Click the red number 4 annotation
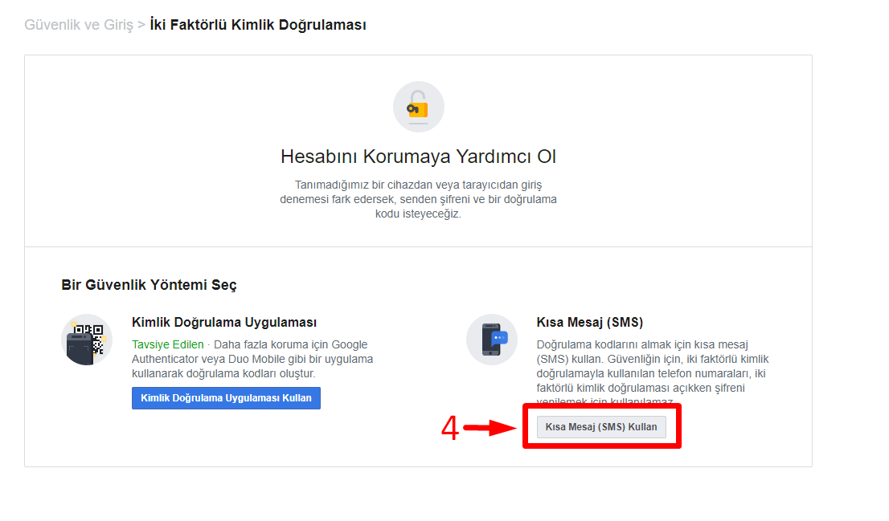889x521 pixels. pyautogui.click(x=449, y=429)
